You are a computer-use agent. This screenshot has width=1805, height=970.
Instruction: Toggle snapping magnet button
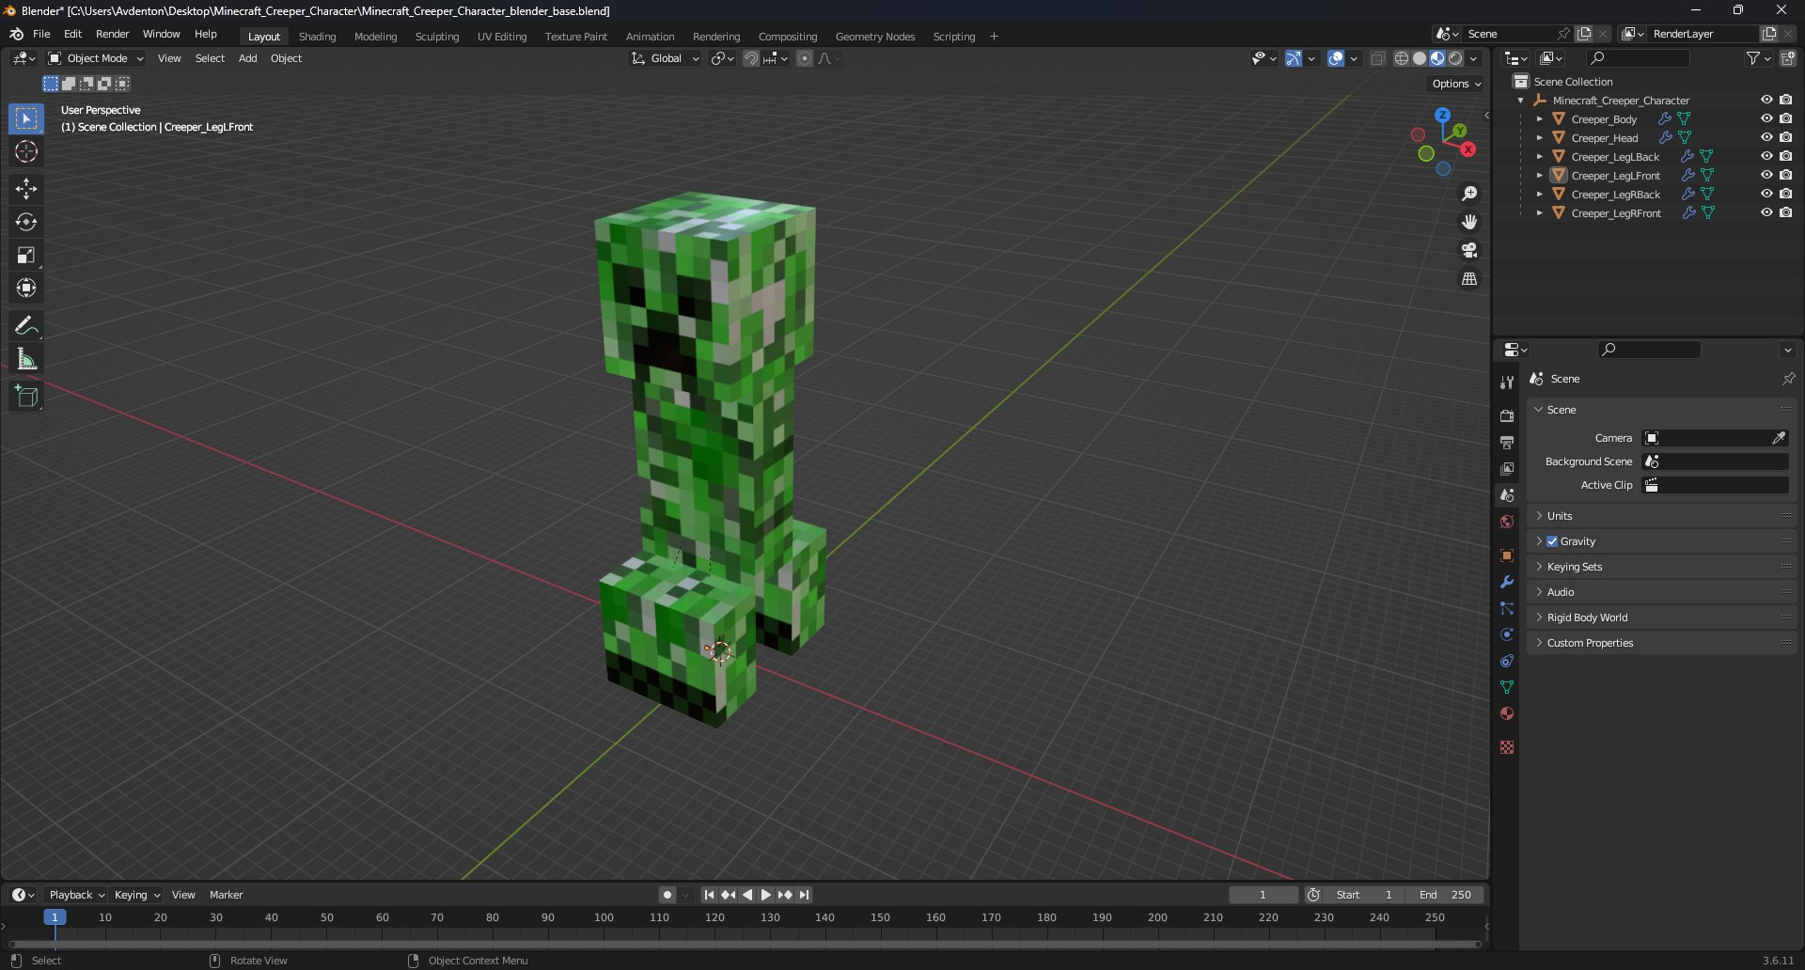pos(750,58)
